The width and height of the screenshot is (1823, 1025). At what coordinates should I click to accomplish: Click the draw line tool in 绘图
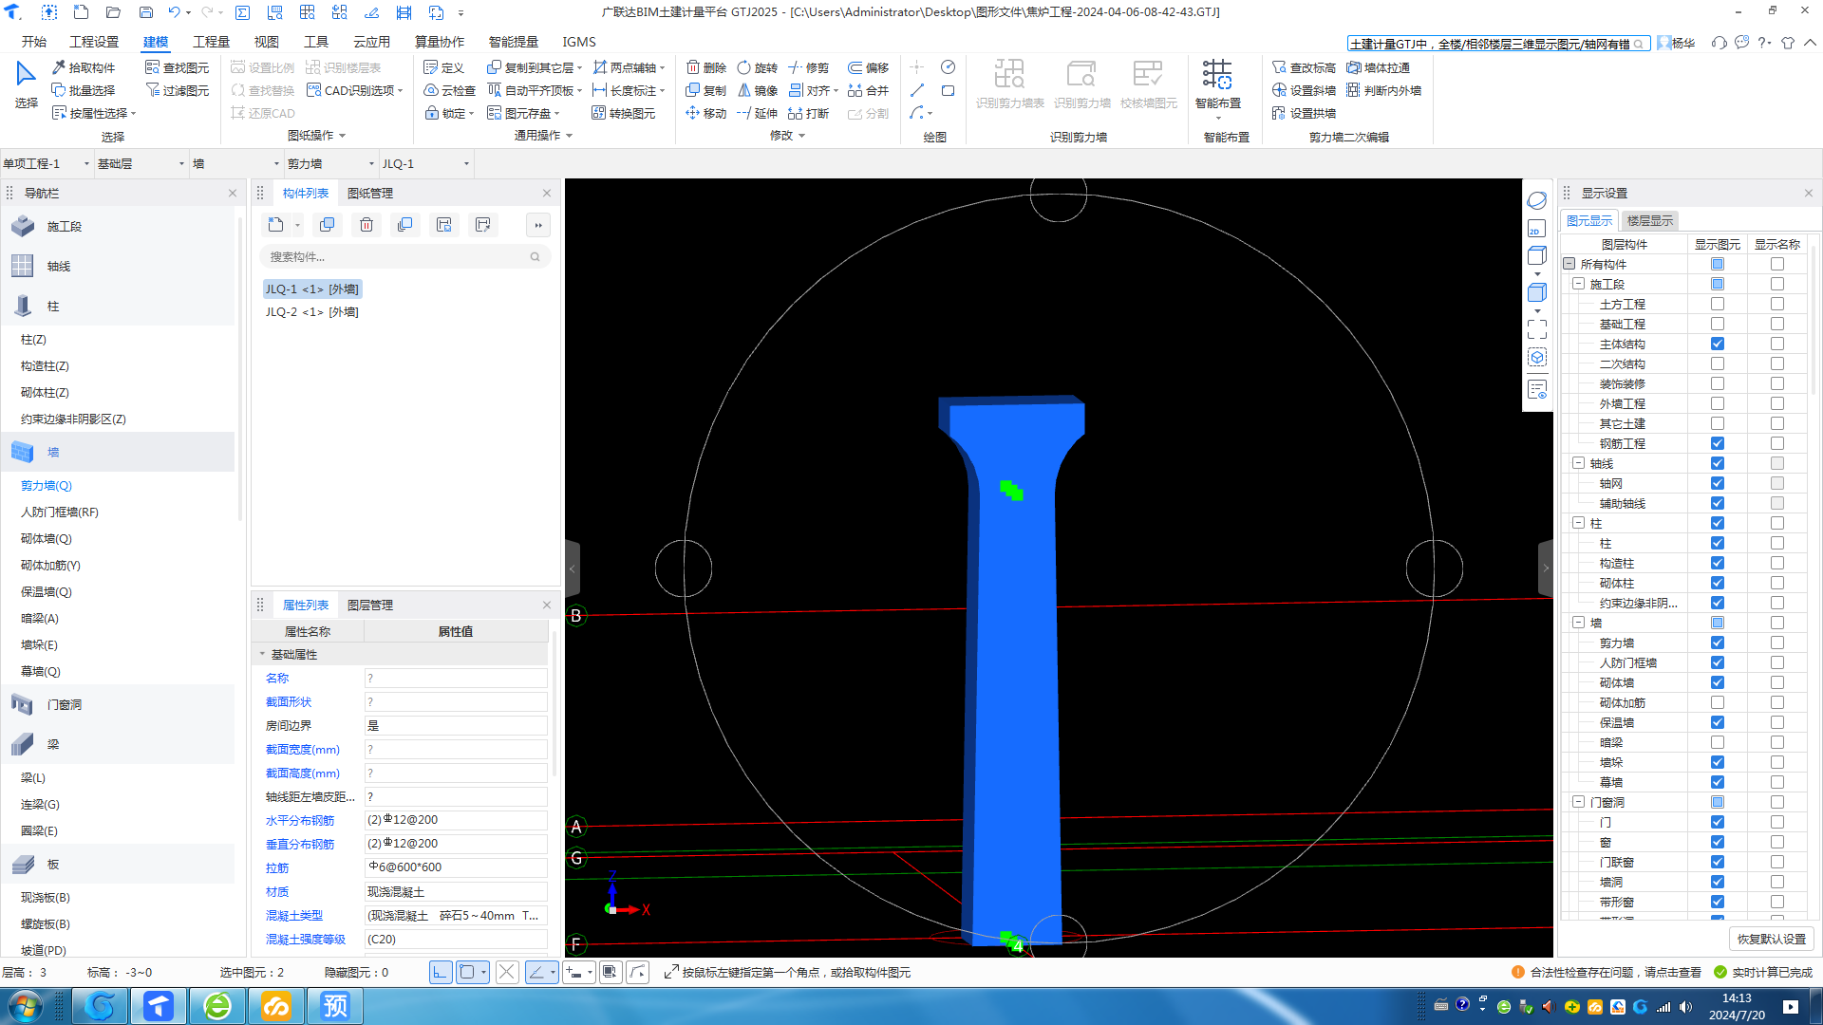916,90
